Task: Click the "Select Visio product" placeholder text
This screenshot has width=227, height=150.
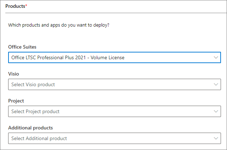Action: [33, 84]
